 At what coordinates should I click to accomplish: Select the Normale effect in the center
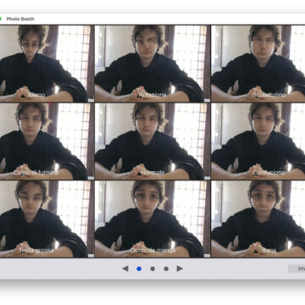pyautogui.click(x=152, y=141)
